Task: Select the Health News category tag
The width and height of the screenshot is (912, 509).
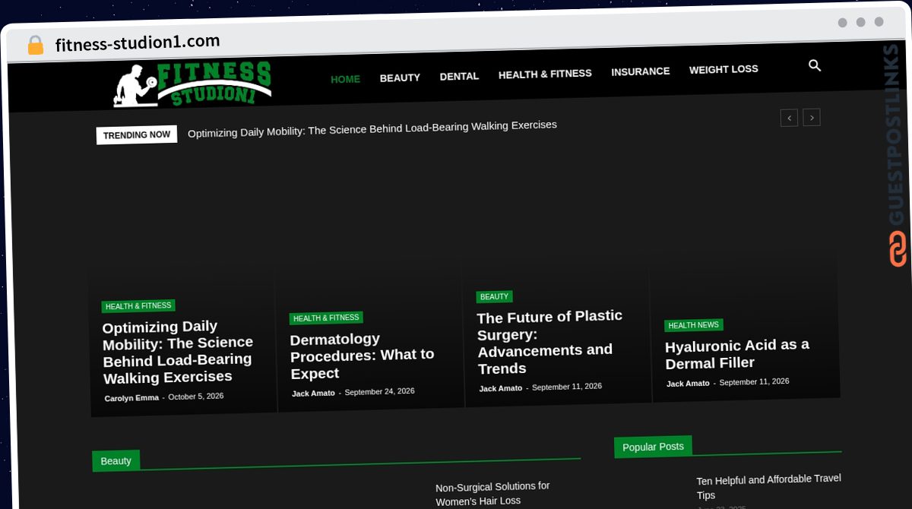Action: (x=694, y=325)
